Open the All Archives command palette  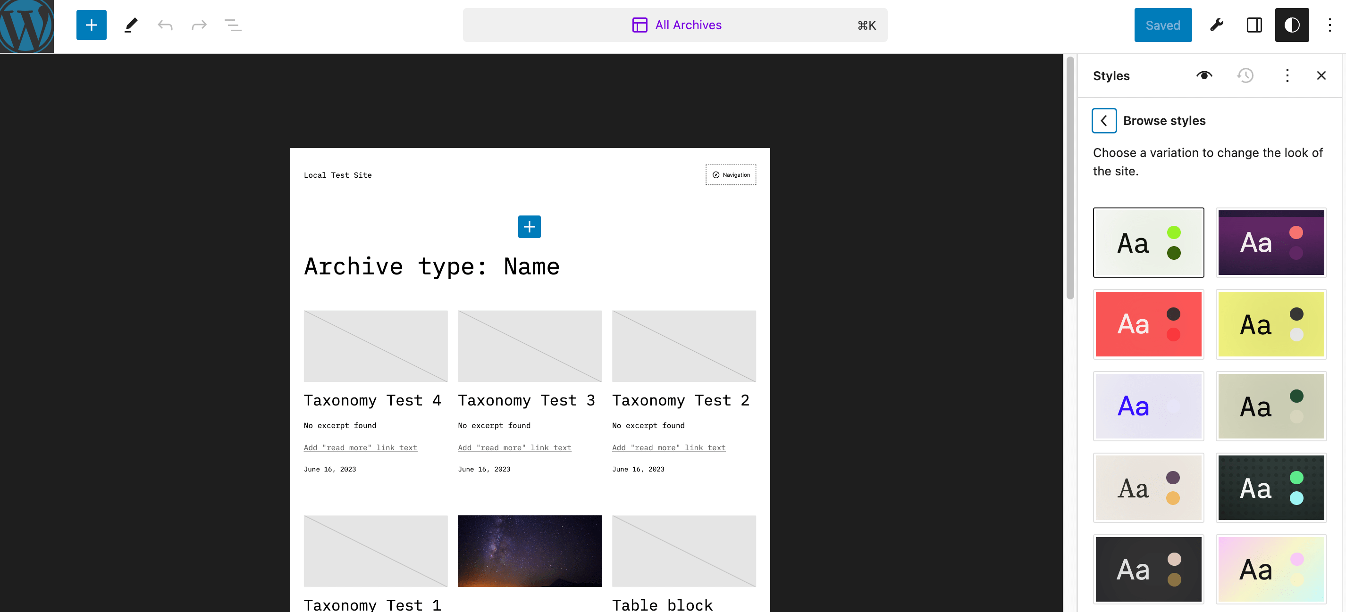[675, 25]
